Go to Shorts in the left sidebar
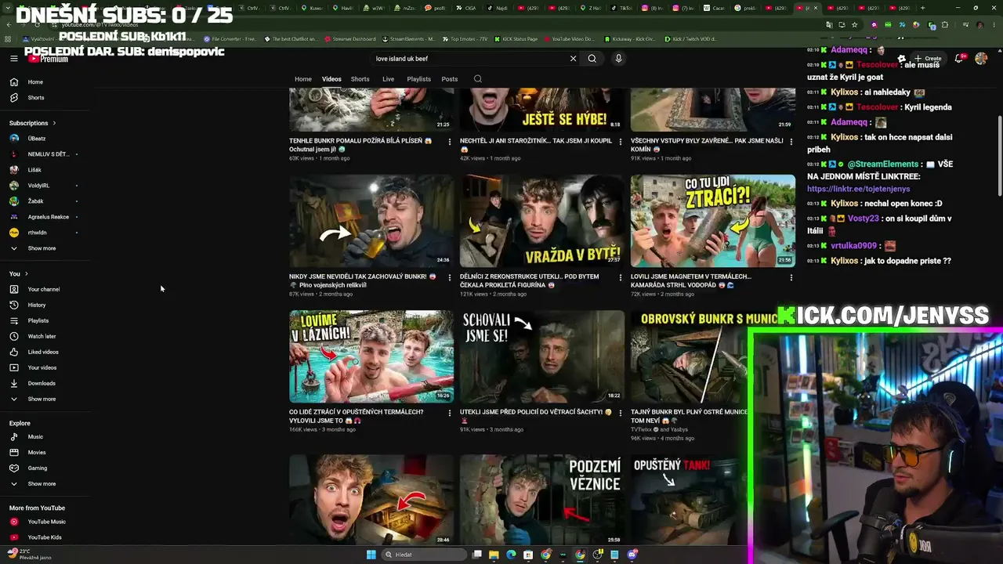This screenshot has width=1003, height=564. coord(36,98)
